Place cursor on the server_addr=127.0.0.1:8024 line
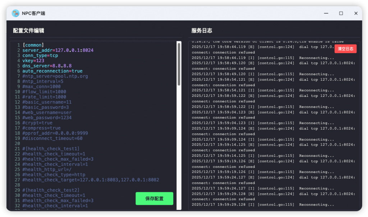 pos(57,51)
